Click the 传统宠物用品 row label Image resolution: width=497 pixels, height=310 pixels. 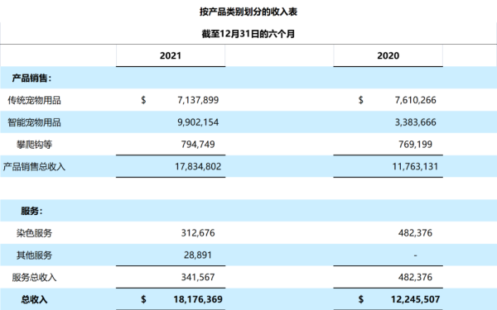pos(34,100)
